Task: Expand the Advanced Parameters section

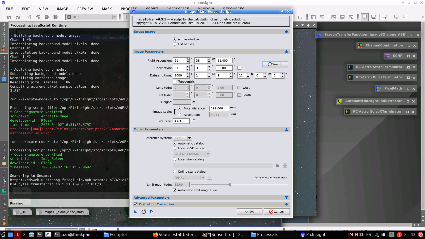Action: (x=286, y=198)
